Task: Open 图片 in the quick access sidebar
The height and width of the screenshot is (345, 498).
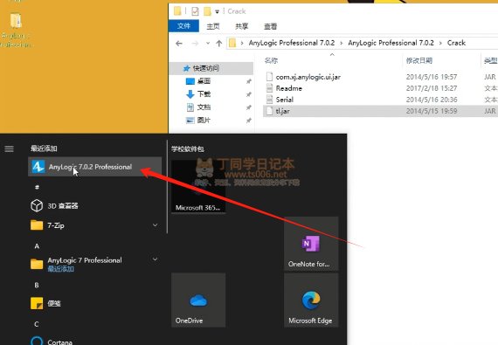Action: click(204, 121)
